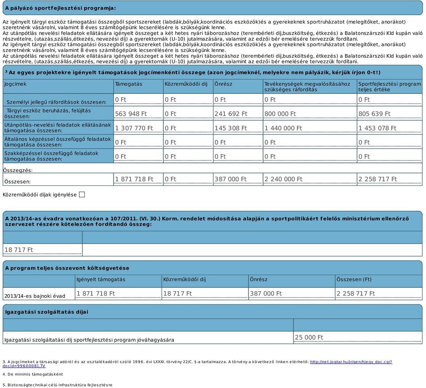Click the De minimis támogatásként footnote
Viewport: 426px width, 388px height.
32,374
